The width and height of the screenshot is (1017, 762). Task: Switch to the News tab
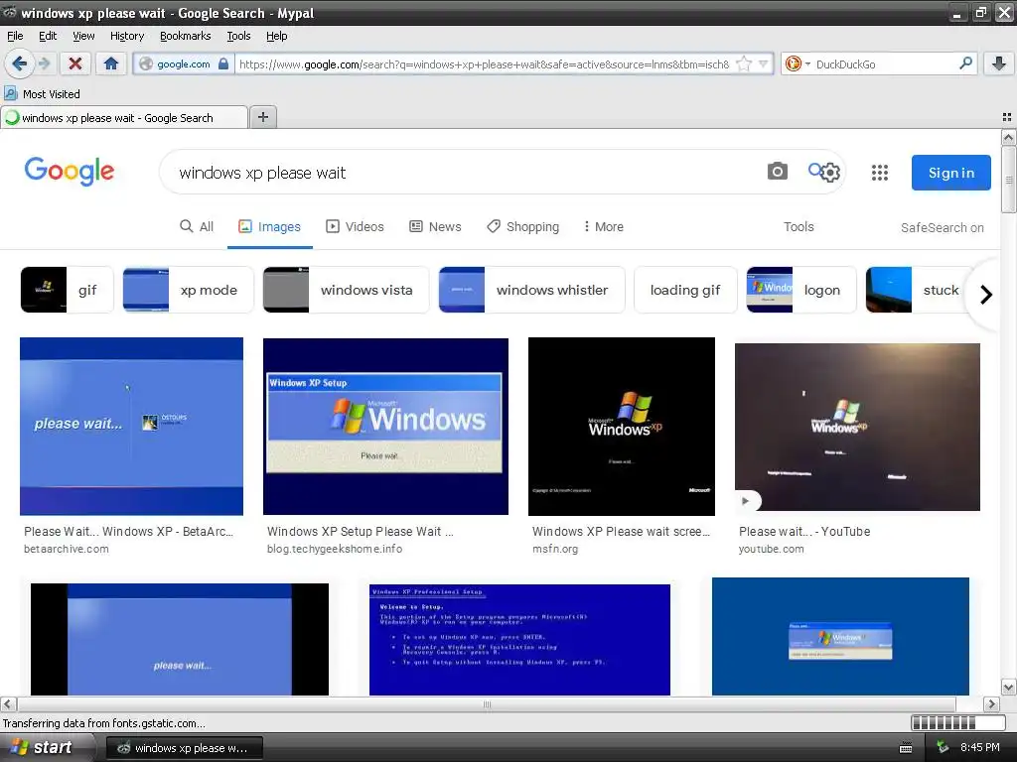(435, 227)
